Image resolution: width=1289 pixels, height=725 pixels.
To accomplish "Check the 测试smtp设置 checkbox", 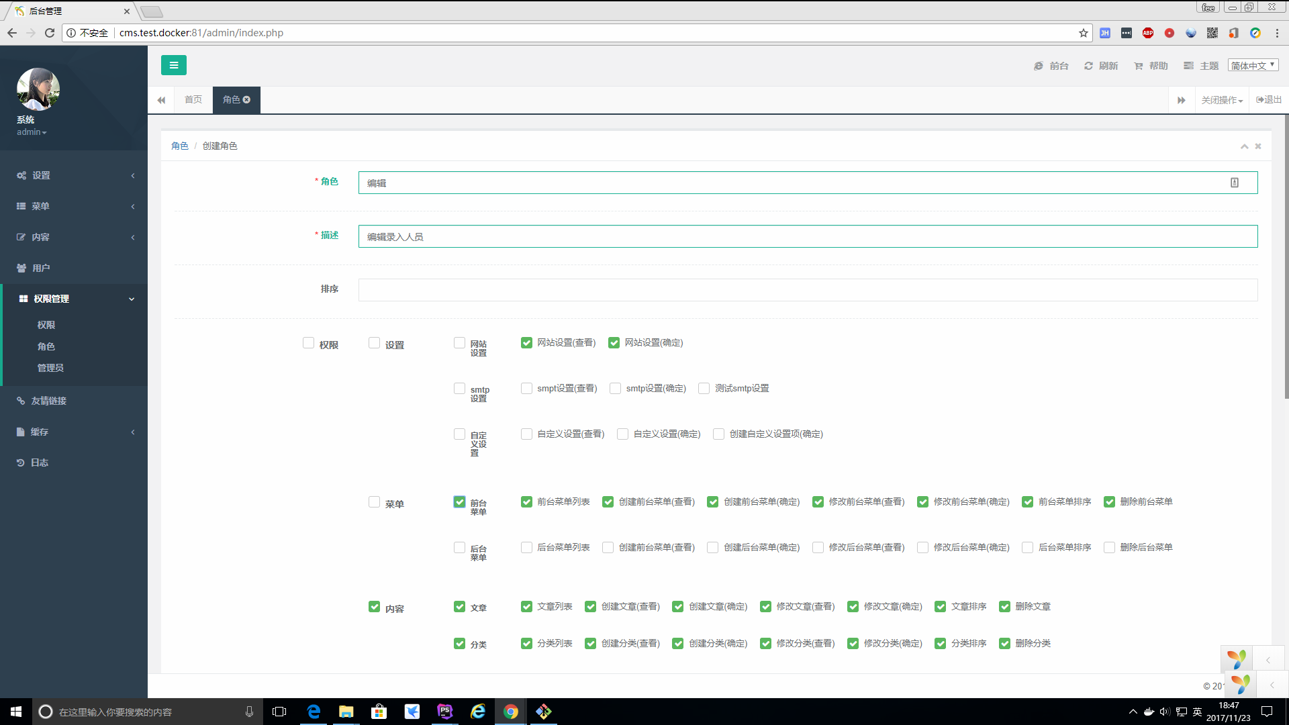I will [x=704, y=389].
